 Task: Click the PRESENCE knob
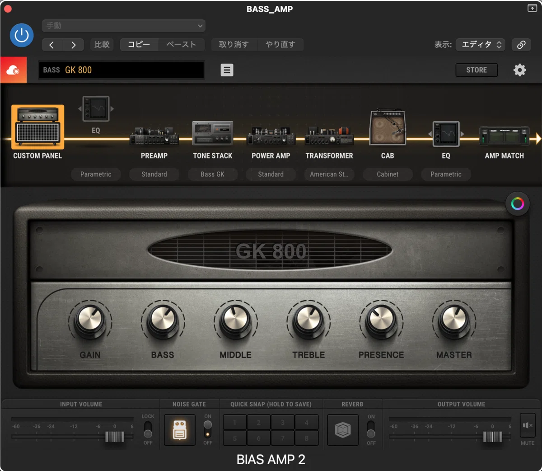coord(381,322)
